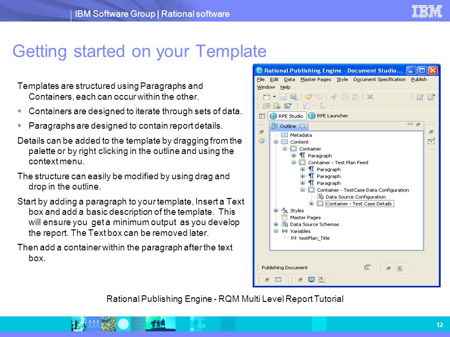Click the New template toolbar icon

(267, 97)
